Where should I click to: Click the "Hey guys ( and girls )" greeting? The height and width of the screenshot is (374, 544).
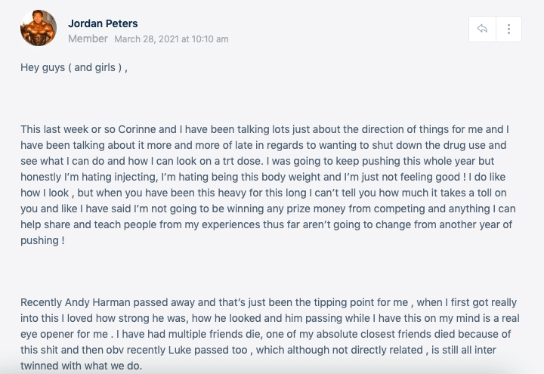tap(73, 67)
